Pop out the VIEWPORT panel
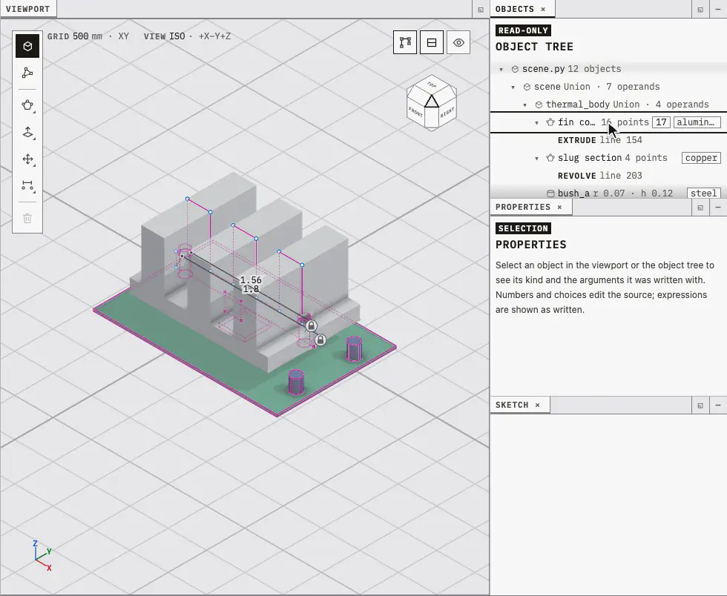727x596 pixels. 481,10
